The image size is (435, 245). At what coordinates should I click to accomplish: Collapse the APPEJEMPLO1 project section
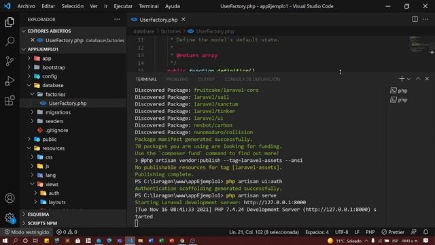click(x=73, y=49)
